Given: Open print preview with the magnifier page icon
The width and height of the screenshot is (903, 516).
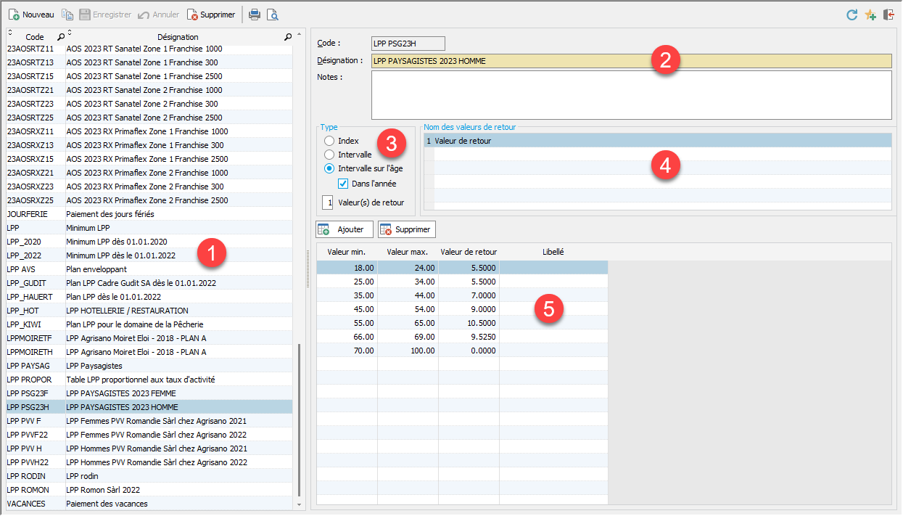Looking at the screenshot, I should [x=272, y=15].
